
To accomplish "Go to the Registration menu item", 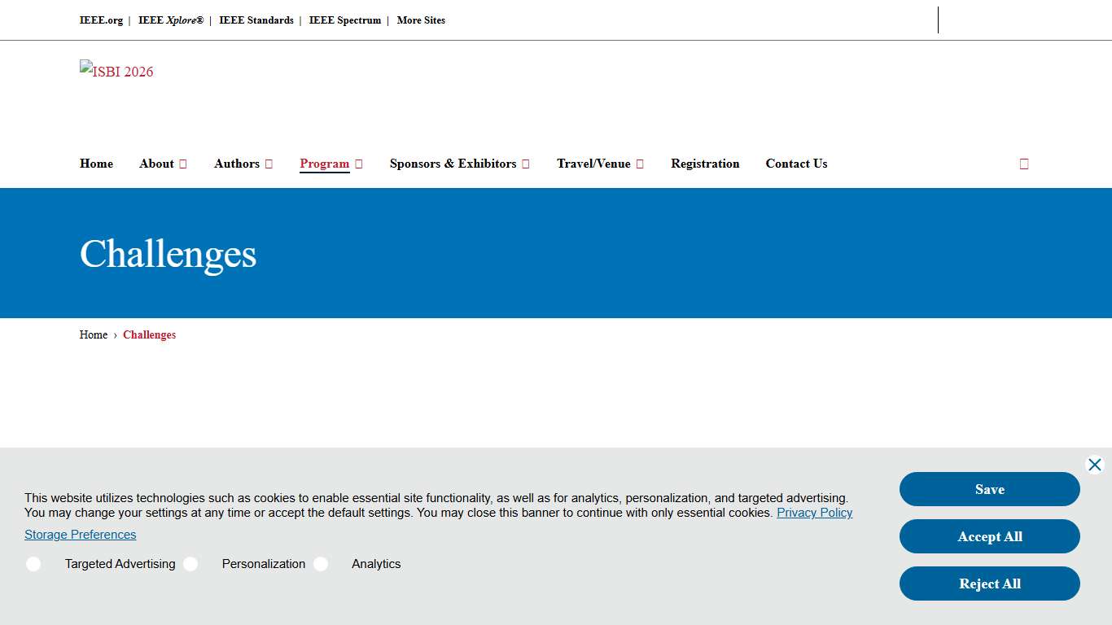I will 705,164.
